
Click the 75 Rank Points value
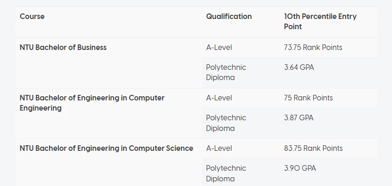click(308, 98)
